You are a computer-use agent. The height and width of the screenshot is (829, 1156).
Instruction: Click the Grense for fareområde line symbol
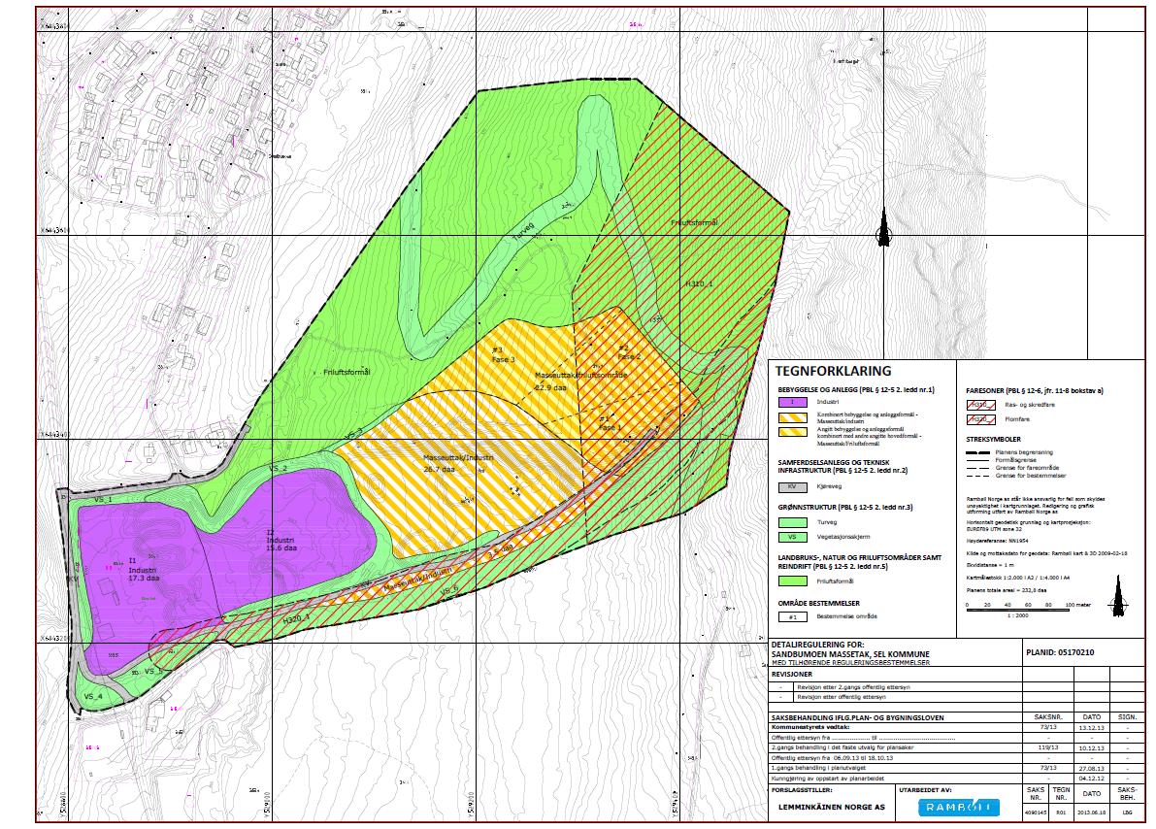976,468
